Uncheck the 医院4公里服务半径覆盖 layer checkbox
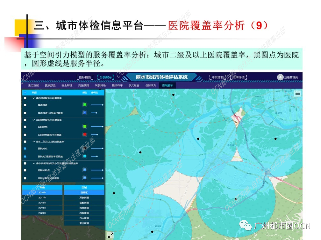This screenshot has width=321, height=240. pyautogui.click(x=25, y=157)
